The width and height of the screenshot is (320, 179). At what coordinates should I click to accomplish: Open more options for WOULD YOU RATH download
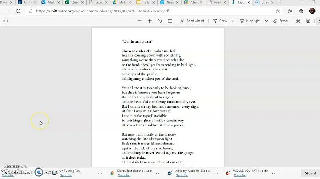tap(274, 173)
